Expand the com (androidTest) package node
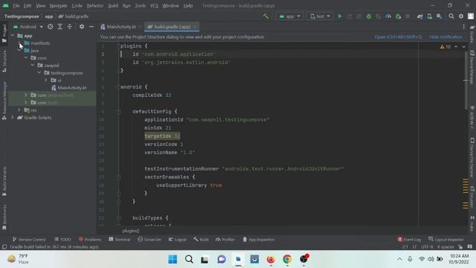The width and height of the screenshot is (476, 268). [26, 95]
